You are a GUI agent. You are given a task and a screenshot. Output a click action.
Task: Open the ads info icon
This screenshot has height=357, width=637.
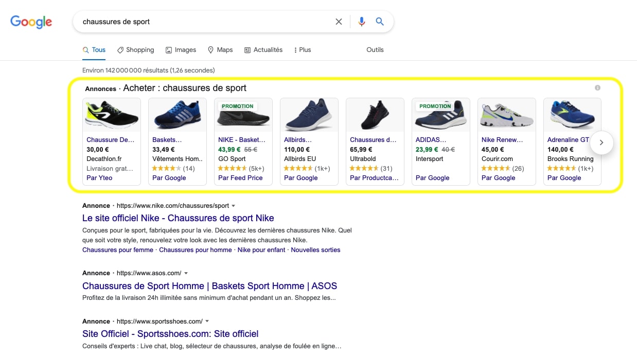pos(597,88)
